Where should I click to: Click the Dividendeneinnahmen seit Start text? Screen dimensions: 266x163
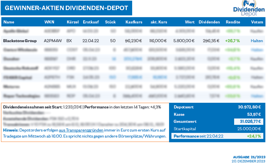tap(33, 107)
